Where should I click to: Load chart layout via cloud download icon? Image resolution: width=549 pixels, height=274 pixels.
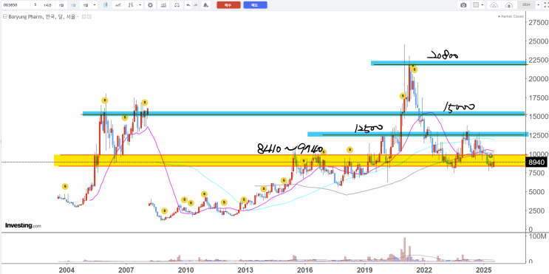494,5
